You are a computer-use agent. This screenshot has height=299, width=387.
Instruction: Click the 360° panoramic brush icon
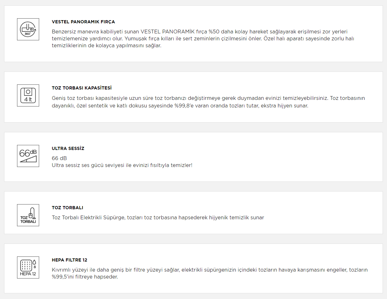(x=28, y=29)
